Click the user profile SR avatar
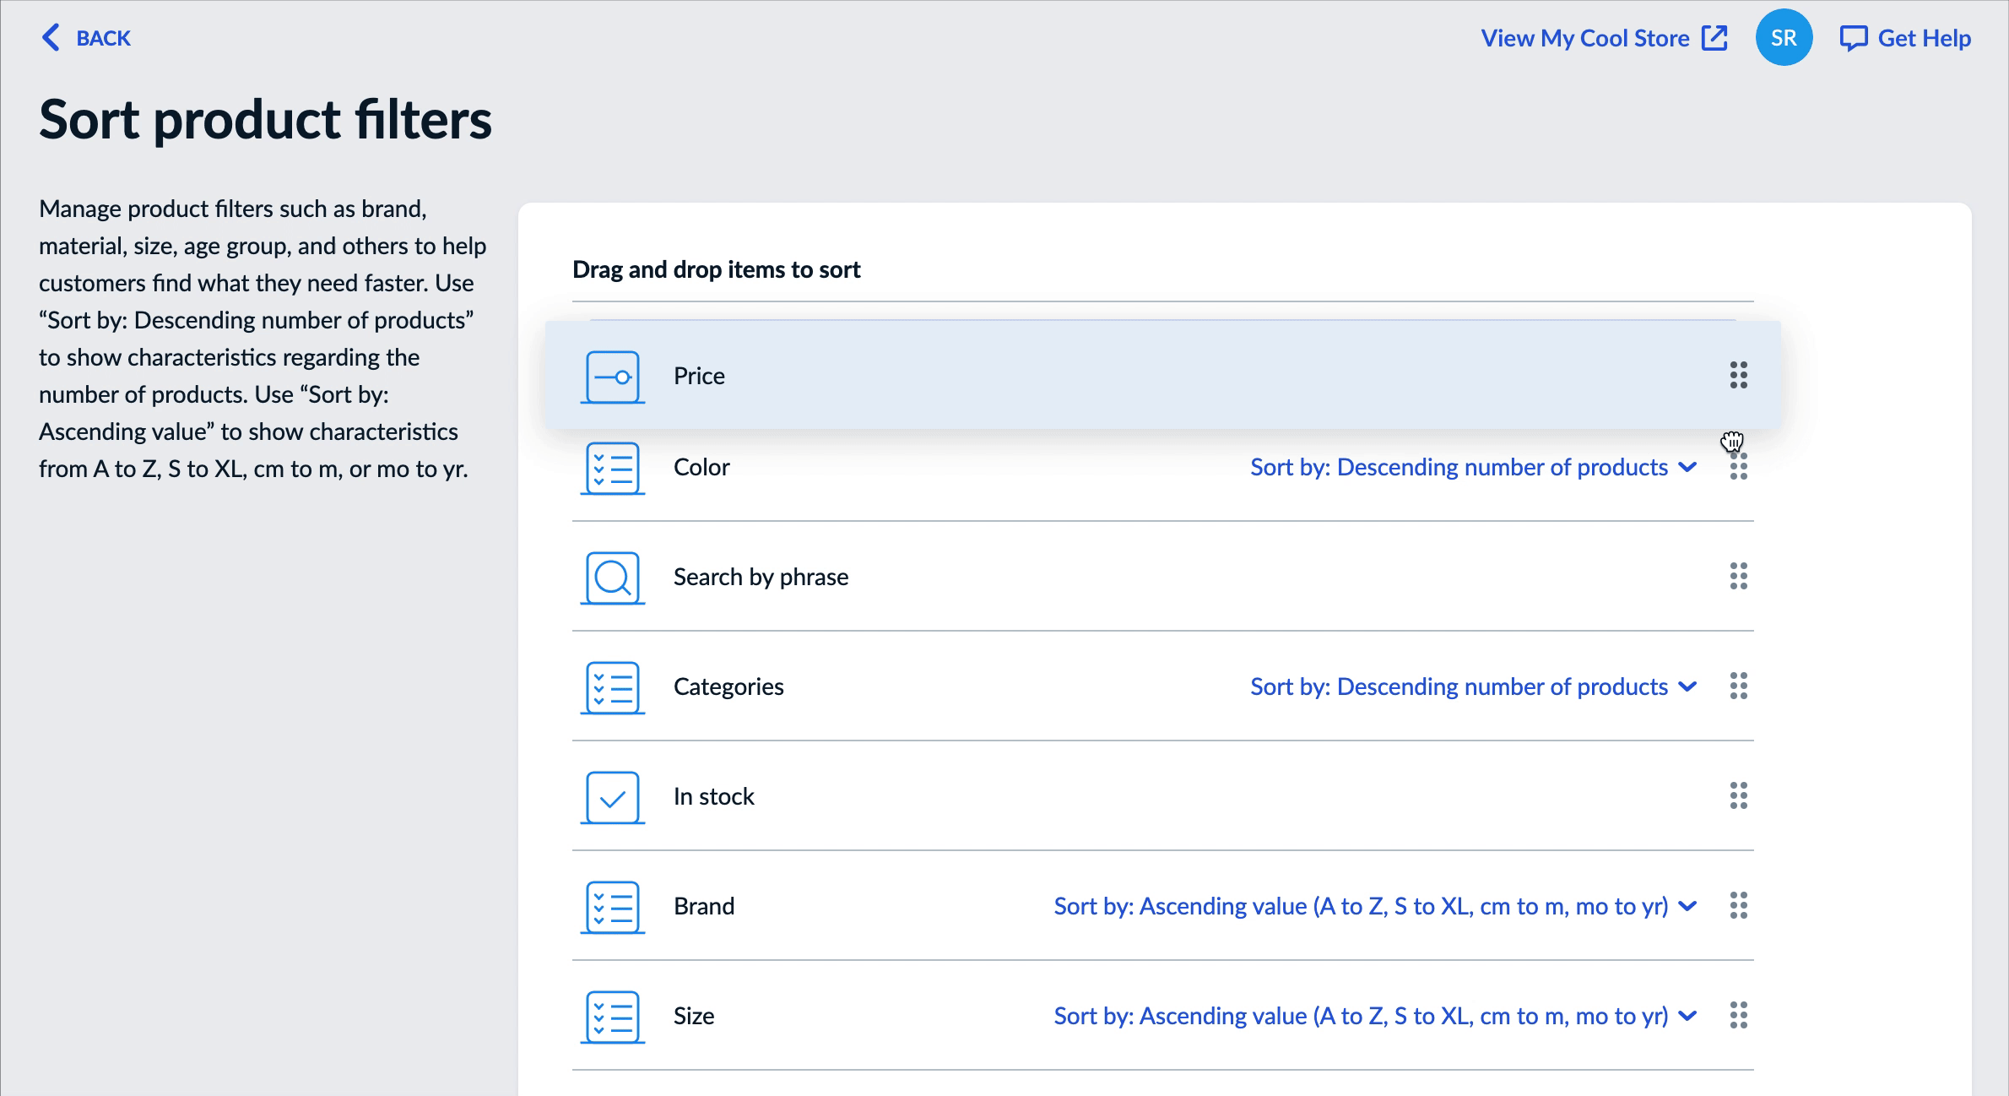 [x=1784, y=36]
